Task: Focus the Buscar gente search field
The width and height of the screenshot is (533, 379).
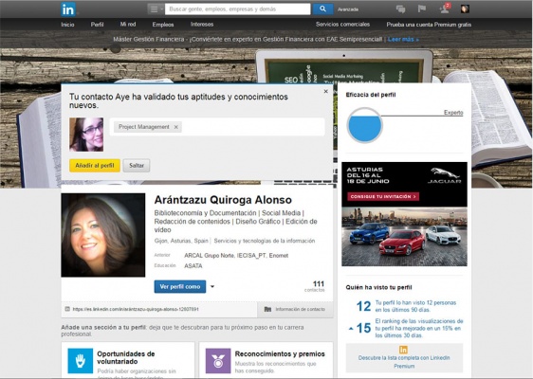Action: click(x=238, y=9)
